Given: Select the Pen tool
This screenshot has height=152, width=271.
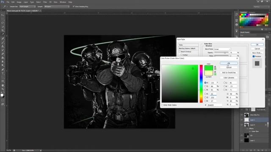Looking at the screenshot, I should point(3,70).
